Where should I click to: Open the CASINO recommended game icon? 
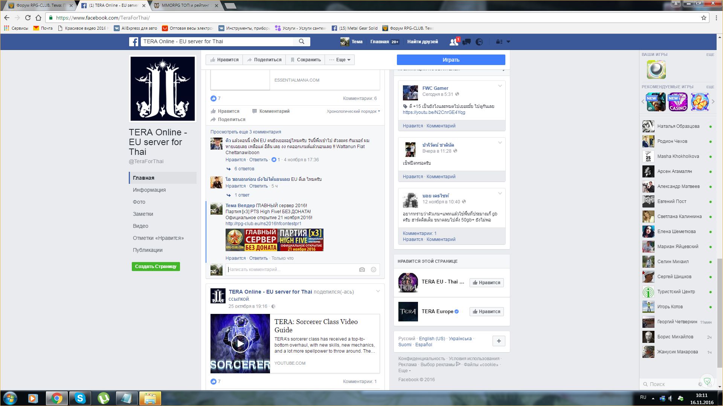coord(678,102)
